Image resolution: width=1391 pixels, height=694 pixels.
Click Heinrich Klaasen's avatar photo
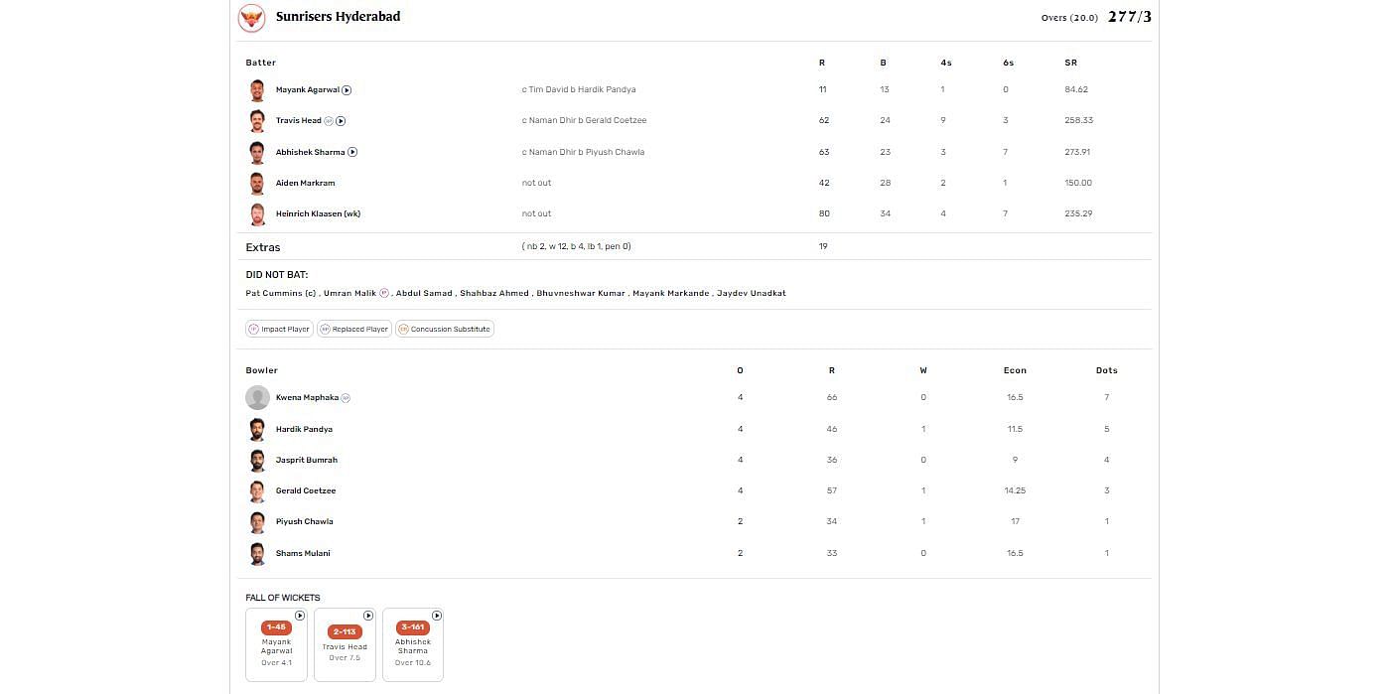(x=257, y=214)
